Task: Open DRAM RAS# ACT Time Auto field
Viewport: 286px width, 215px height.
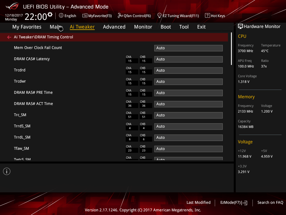Action: point(189,104)
